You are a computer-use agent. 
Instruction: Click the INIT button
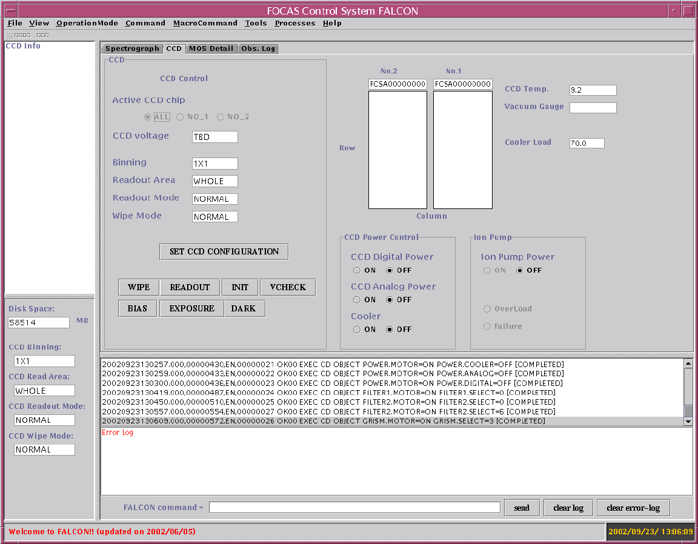tap(239, 287)
